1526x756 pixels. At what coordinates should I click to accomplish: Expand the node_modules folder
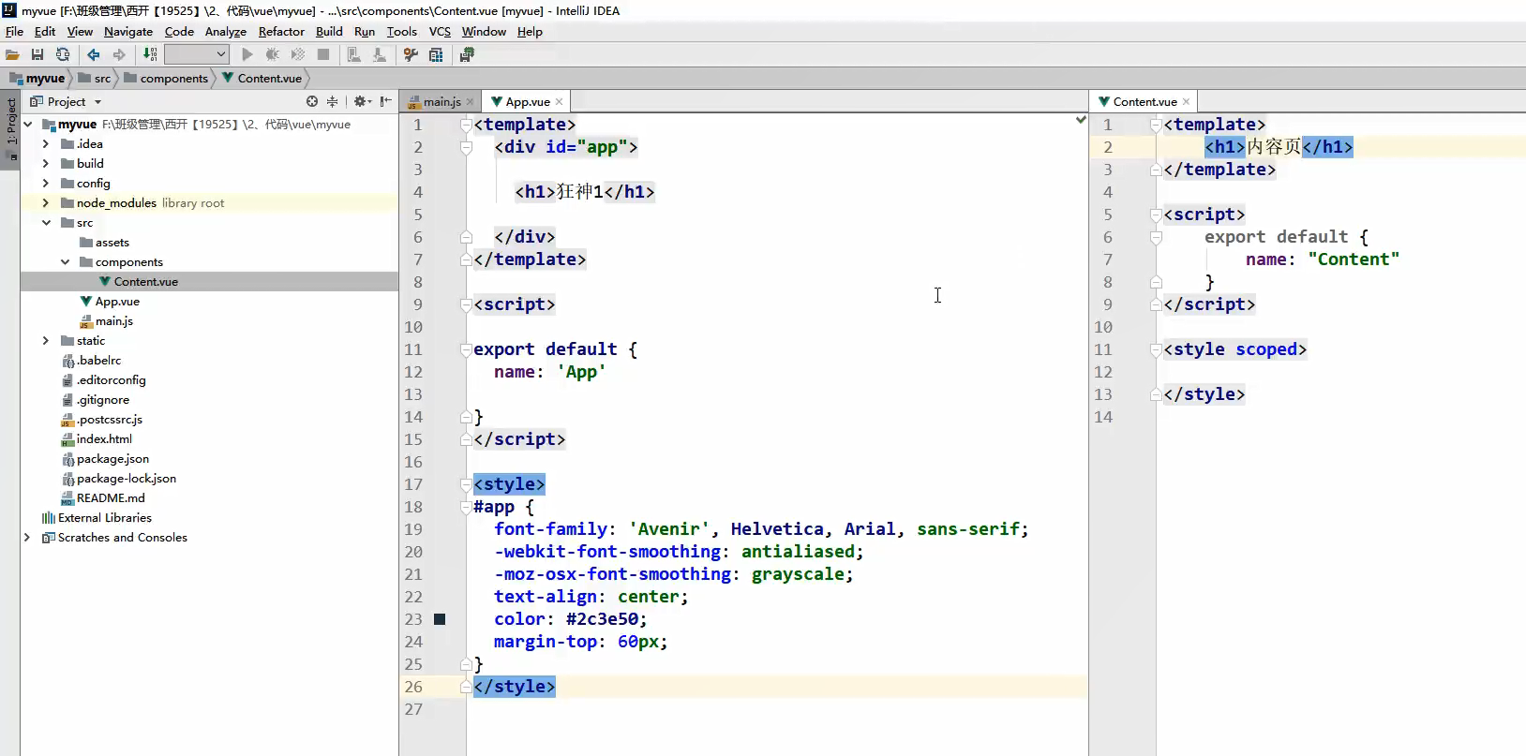(x=46, y=203)
